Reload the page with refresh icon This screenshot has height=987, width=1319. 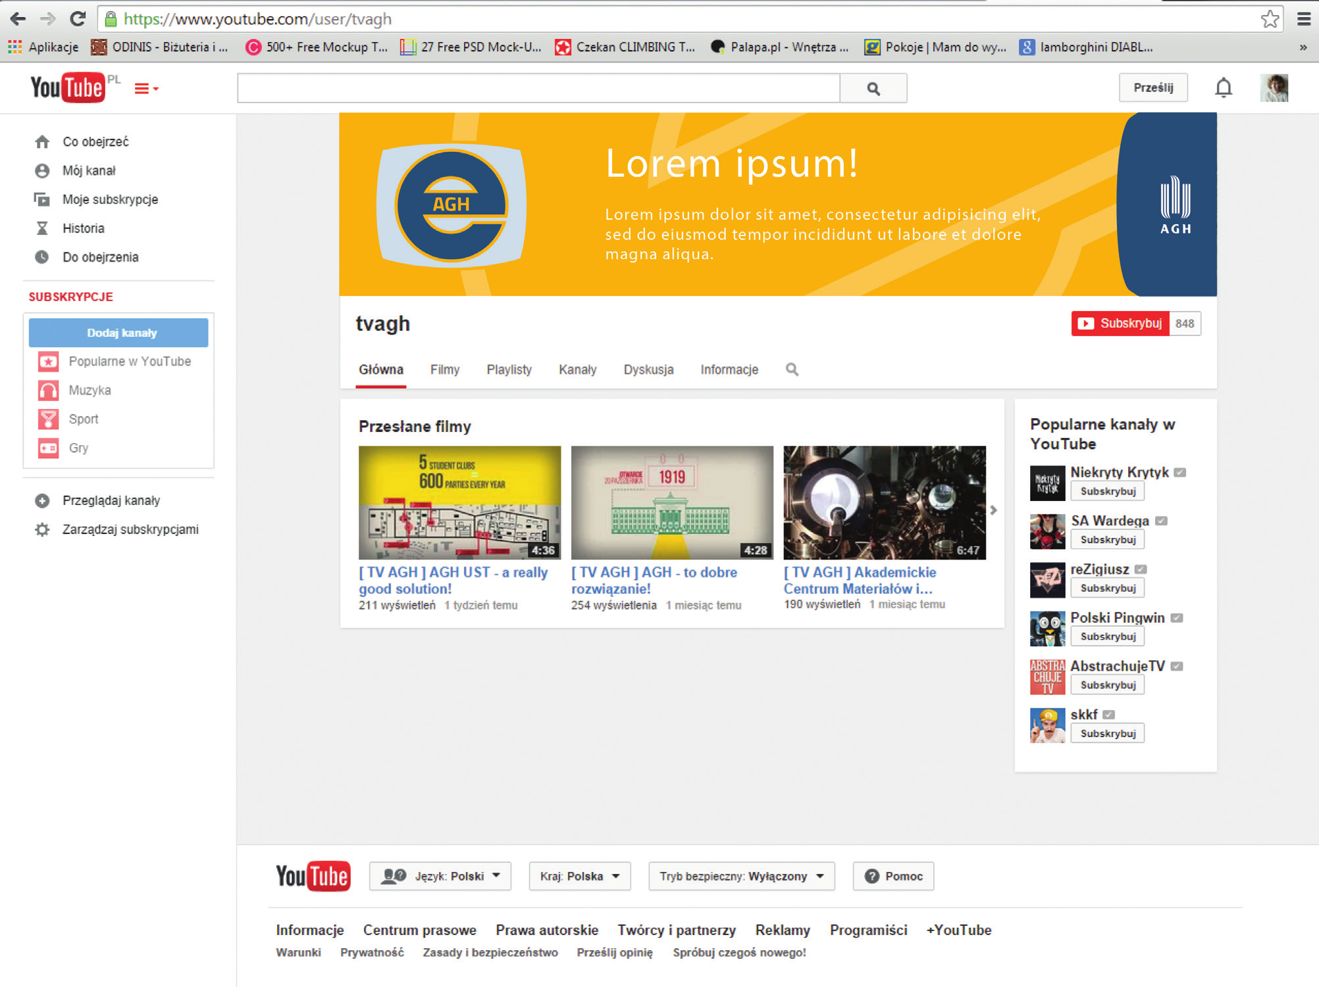[x=78, y=18]
